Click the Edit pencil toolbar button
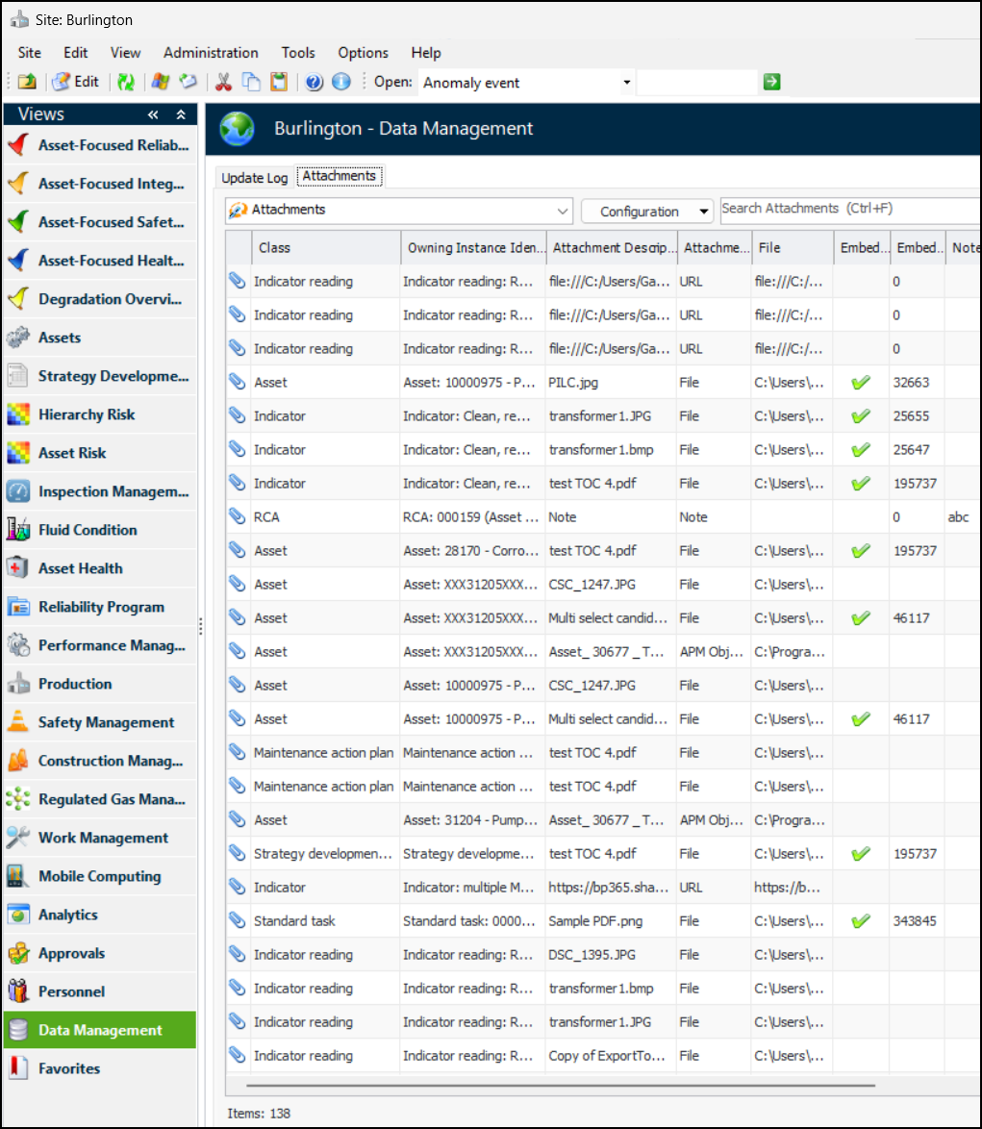 pos(76,82)
